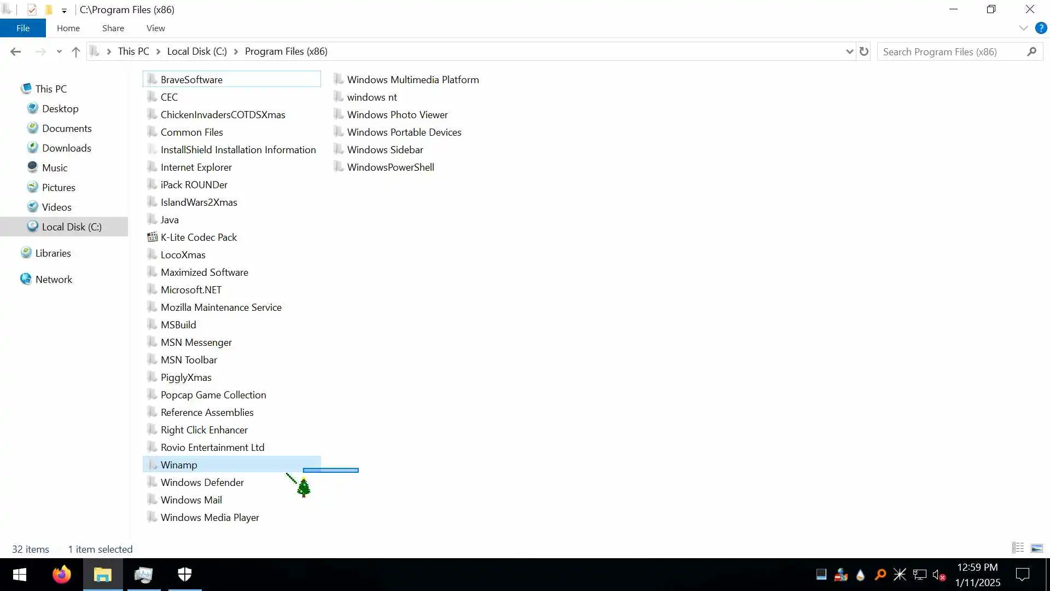Screen dimensions: 1050x591
Task: Open Windows Security shield in taskbar
Action: click(185, 575)
